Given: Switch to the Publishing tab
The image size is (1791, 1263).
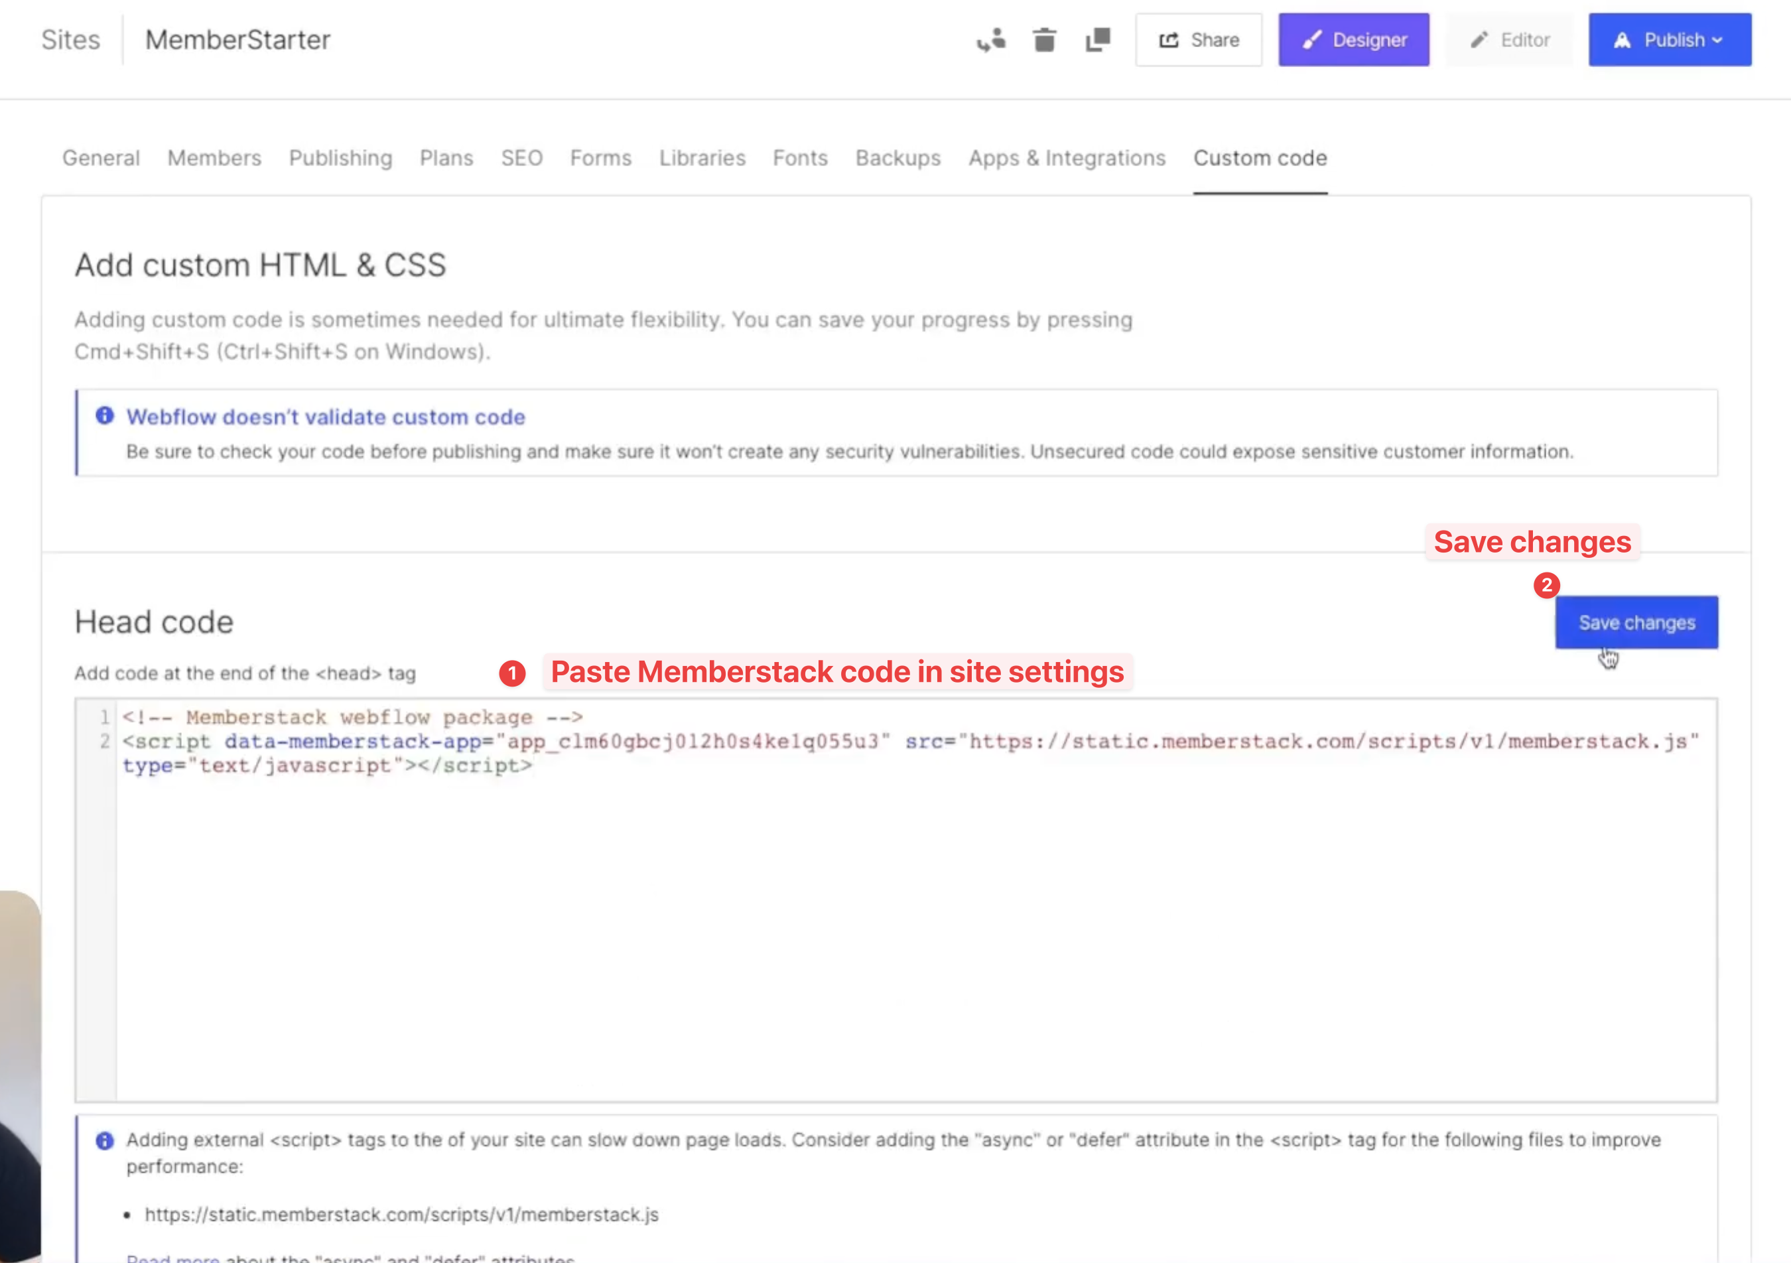Looking at the screenshot, I should [x=341, y=158].
